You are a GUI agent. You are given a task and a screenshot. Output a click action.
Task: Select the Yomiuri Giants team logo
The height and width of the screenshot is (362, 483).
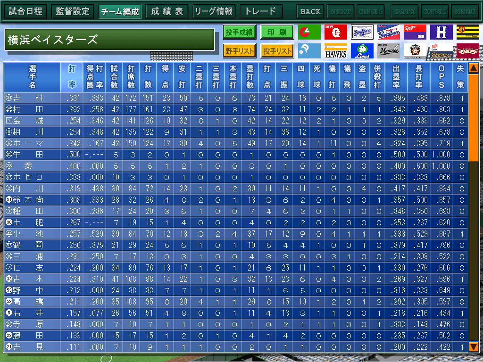[x=335, y=32]
